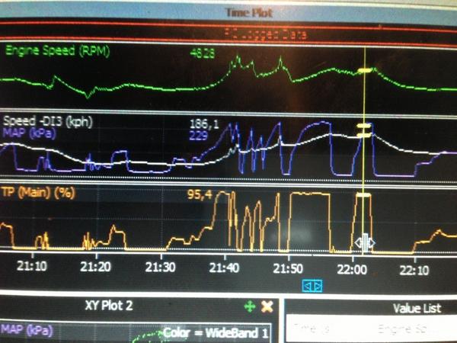Click the XY Plot 2 panel title

point(109,306)
